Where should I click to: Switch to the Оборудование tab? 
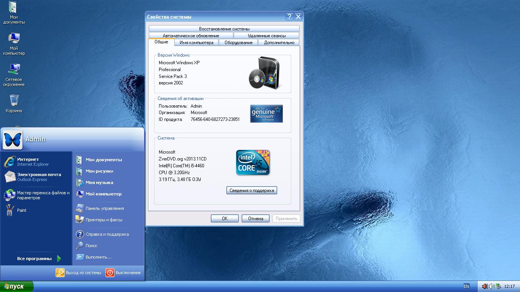pos(238,43)
